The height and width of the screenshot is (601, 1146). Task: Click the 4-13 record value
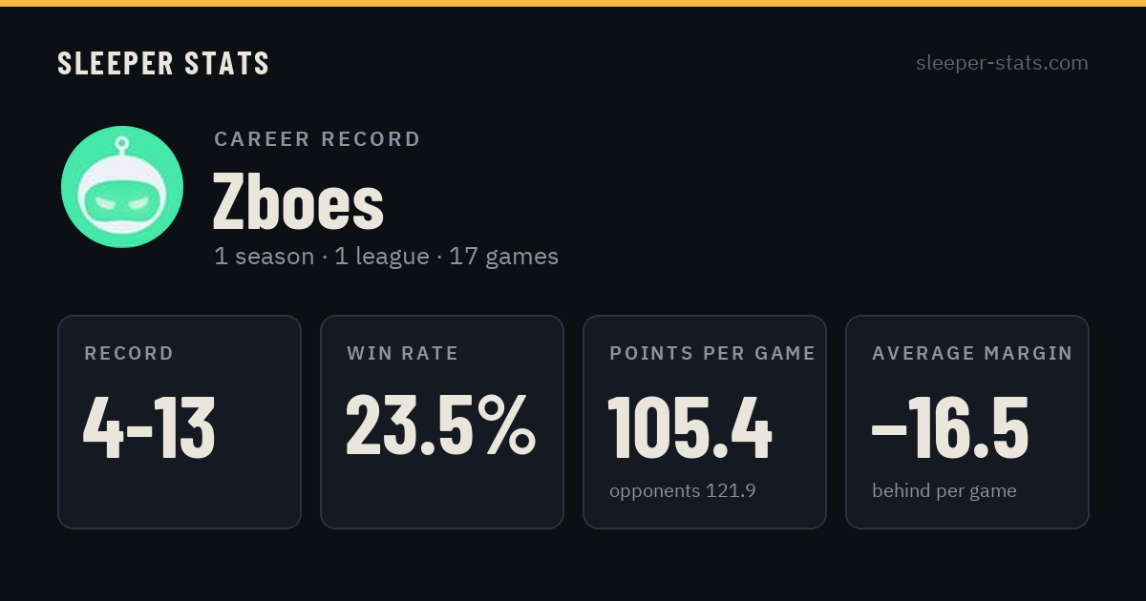[149, 428]
